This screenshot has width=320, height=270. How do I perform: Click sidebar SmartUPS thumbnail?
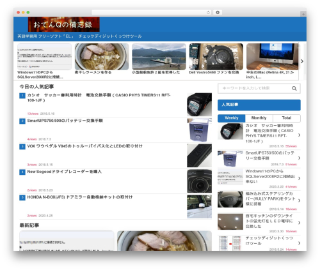click(x=230, y=159)
